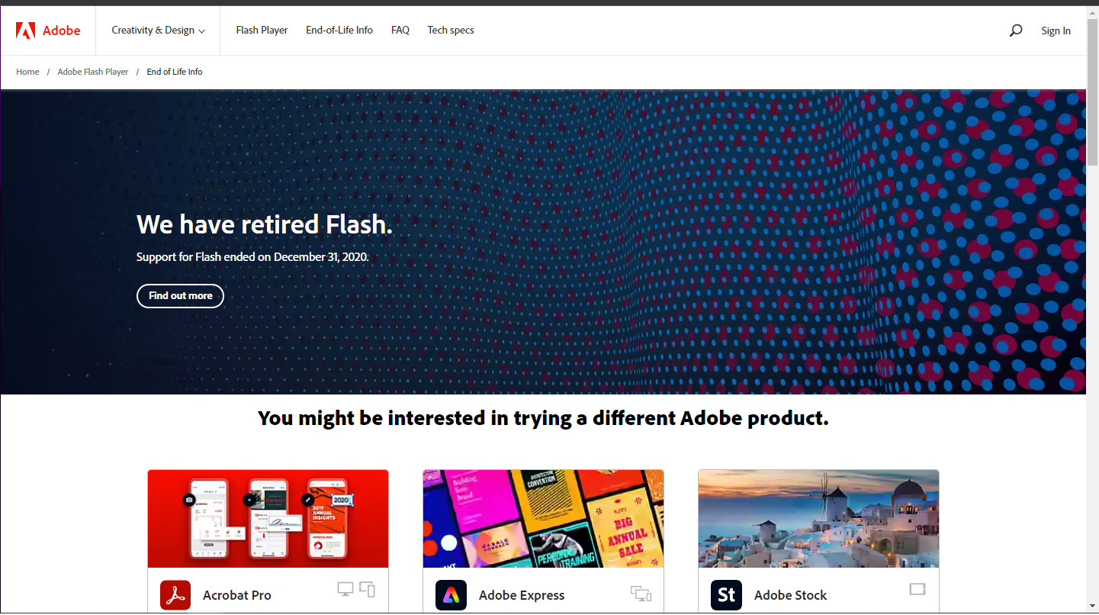Expand the Creativity & Design dropdown
1099x615 pixels.
[159, 31]
